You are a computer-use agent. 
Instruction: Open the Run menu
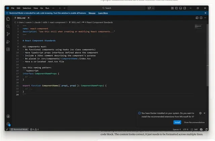pyautogui.click(x=47, y=8)
